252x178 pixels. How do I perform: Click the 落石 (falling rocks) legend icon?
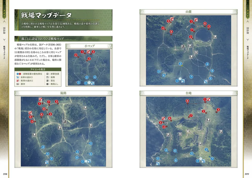point(47,80)
